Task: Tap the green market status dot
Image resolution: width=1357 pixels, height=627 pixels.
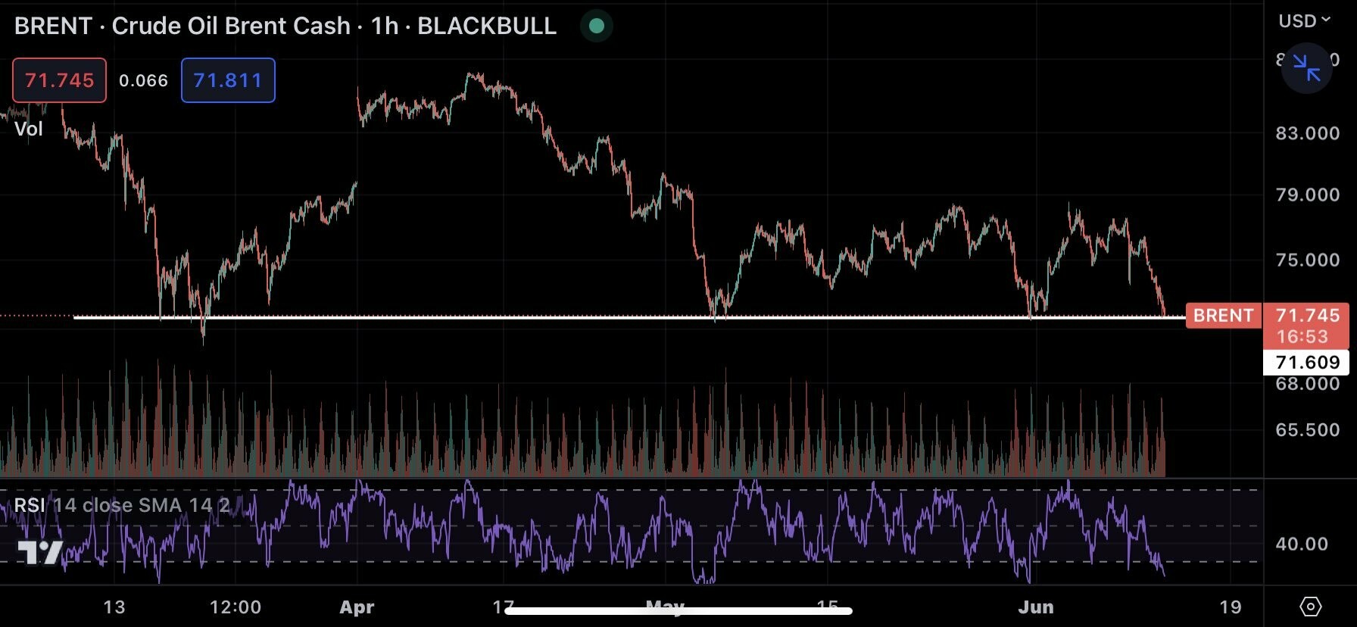Action: [597, 26]
